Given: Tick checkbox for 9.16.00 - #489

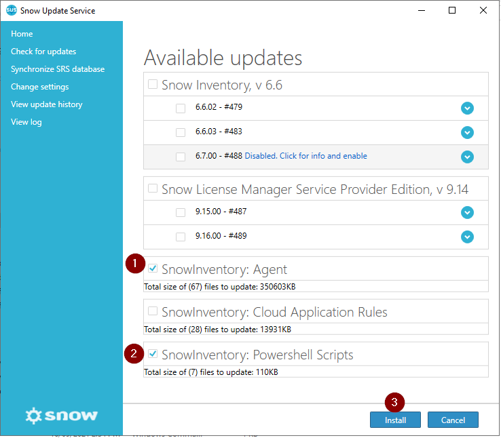Looking at the screenshot, I should point(181,237).
